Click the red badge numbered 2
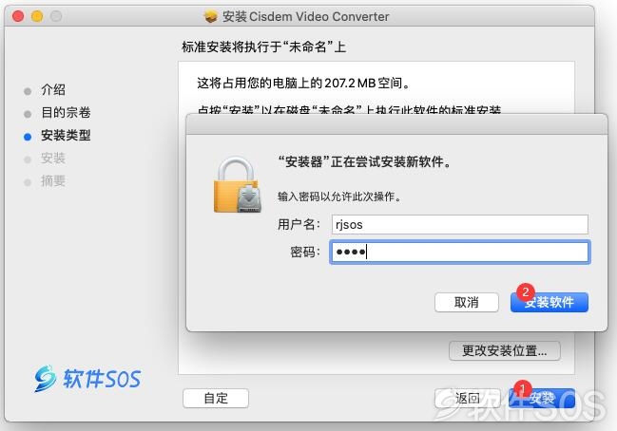Viewport: 617px width, 431px height. [526, 291]
